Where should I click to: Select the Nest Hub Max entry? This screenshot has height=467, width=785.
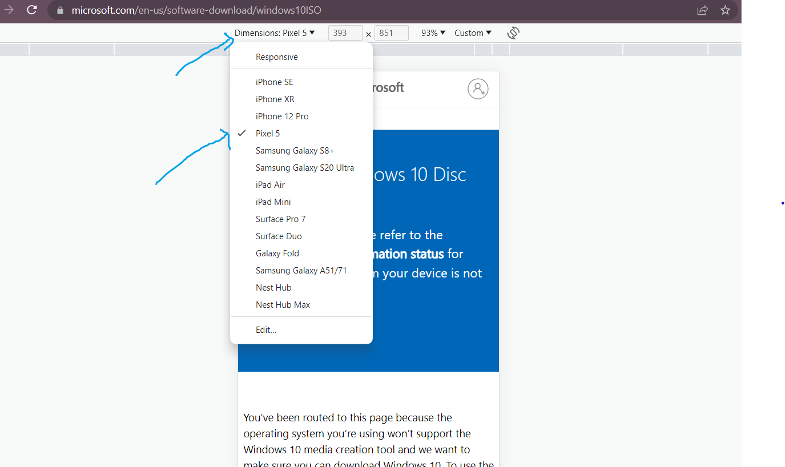point(301,305)
